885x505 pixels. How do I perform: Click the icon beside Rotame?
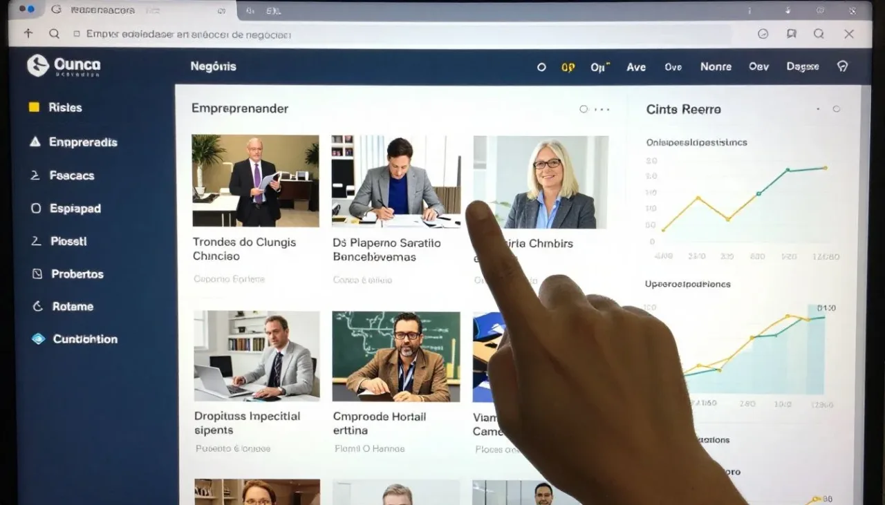(38, 306)
